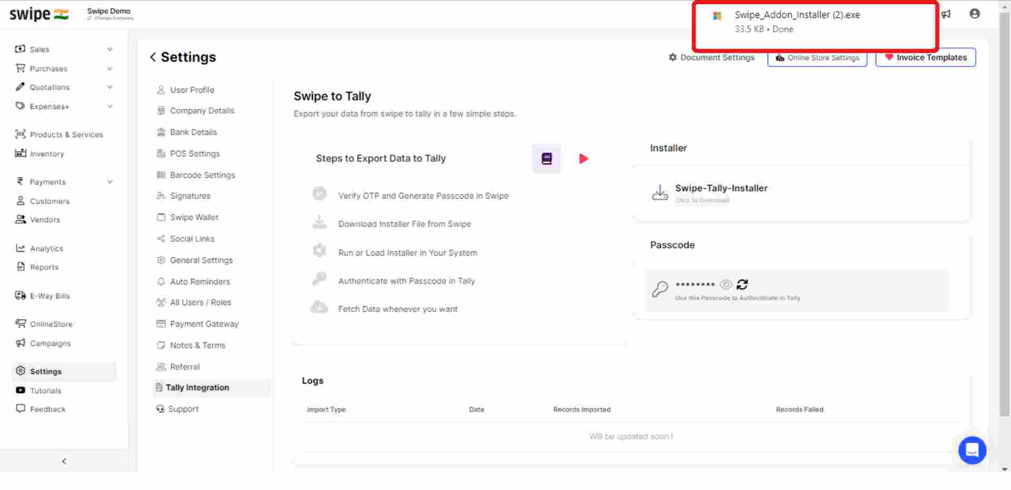Expand the Quotations dropdown chevron

pos(110,87)
